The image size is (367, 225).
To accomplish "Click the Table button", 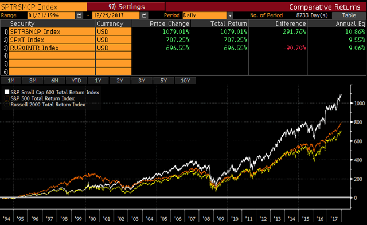I will click(x=349, y=15).
